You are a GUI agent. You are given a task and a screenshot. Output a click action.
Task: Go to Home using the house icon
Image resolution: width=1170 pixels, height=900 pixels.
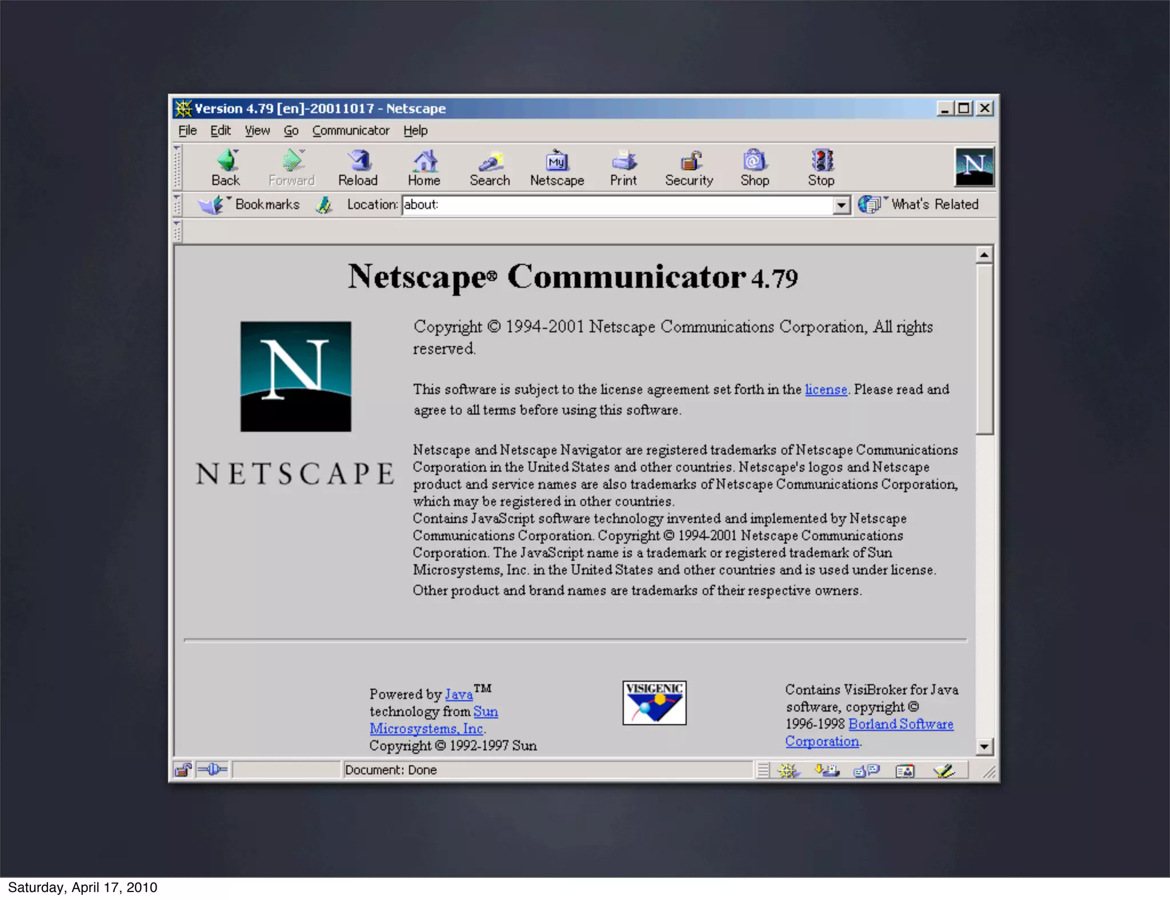coord(424,162)
